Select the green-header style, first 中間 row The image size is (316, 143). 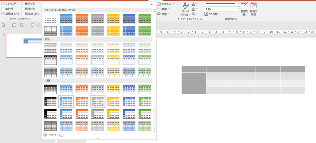click(145, 89)
